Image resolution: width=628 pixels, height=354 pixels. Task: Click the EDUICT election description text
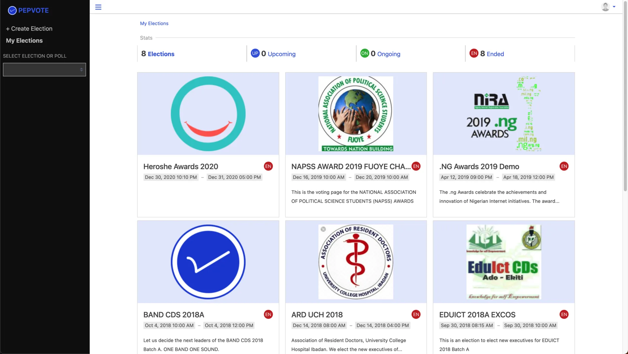point(499,345)
